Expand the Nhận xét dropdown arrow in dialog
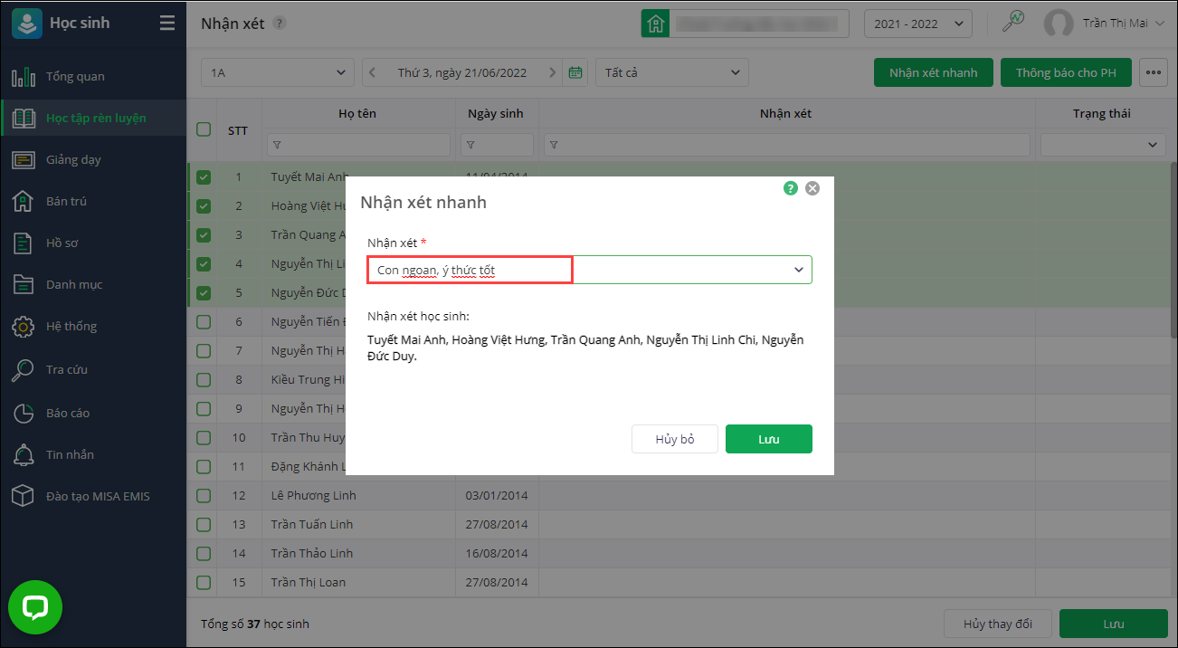This screenshot has height=648, width=1178. click(x=799, y=270)
